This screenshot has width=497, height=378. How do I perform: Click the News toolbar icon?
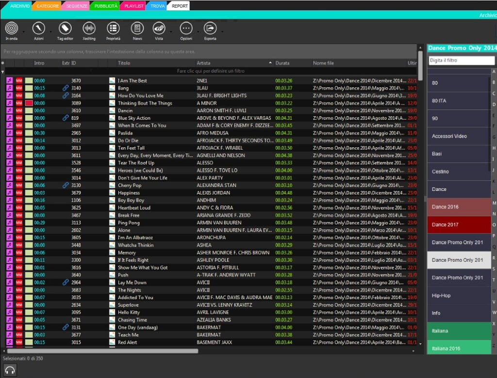[137, 28]
